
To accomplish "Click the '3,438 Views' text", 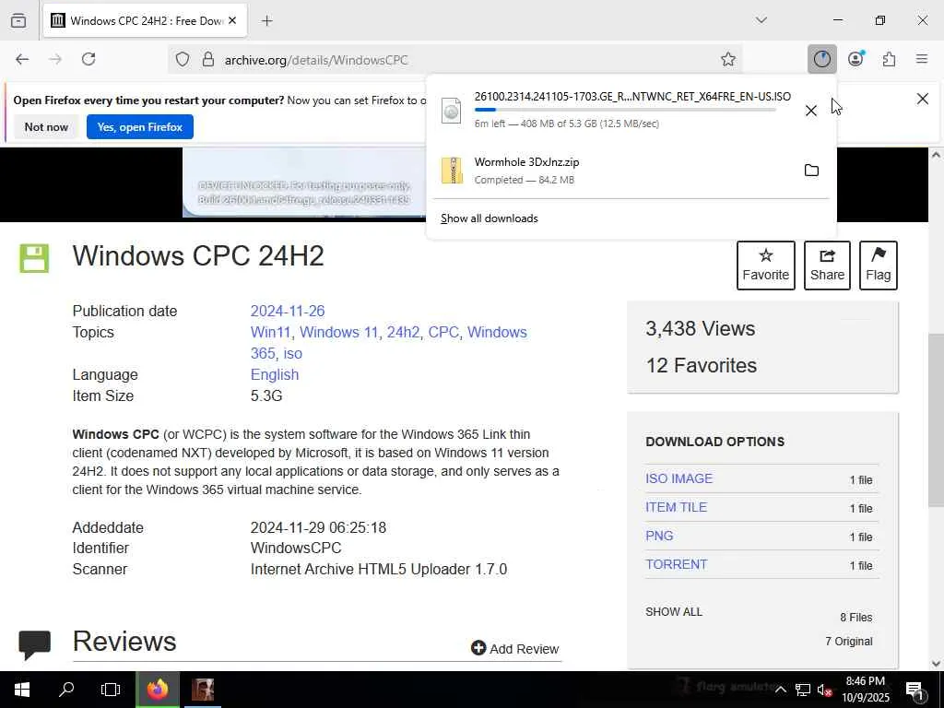I will click(701, 329).
